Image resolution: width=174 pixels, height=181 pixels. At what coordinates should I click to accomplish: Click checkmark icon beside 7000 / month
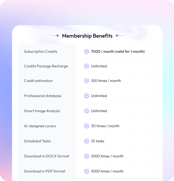(x=87, y=52)
